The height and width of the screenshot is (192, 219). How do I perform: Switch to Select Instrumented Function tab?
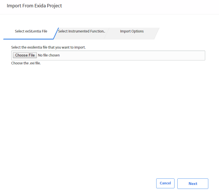(x=82, y=33)
